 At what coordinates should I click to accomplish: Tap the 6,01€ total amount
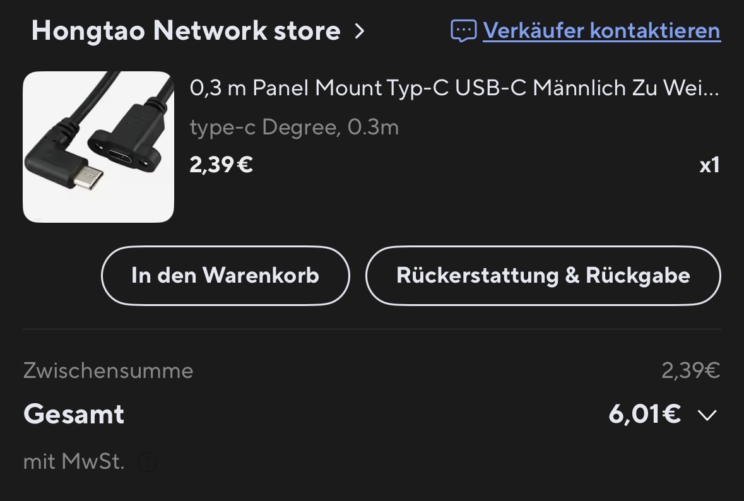tap(644, 415)
